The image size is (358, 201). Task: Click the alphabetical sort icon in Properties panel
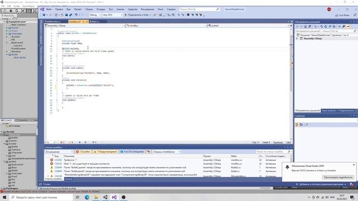click(x=301, y=125)
